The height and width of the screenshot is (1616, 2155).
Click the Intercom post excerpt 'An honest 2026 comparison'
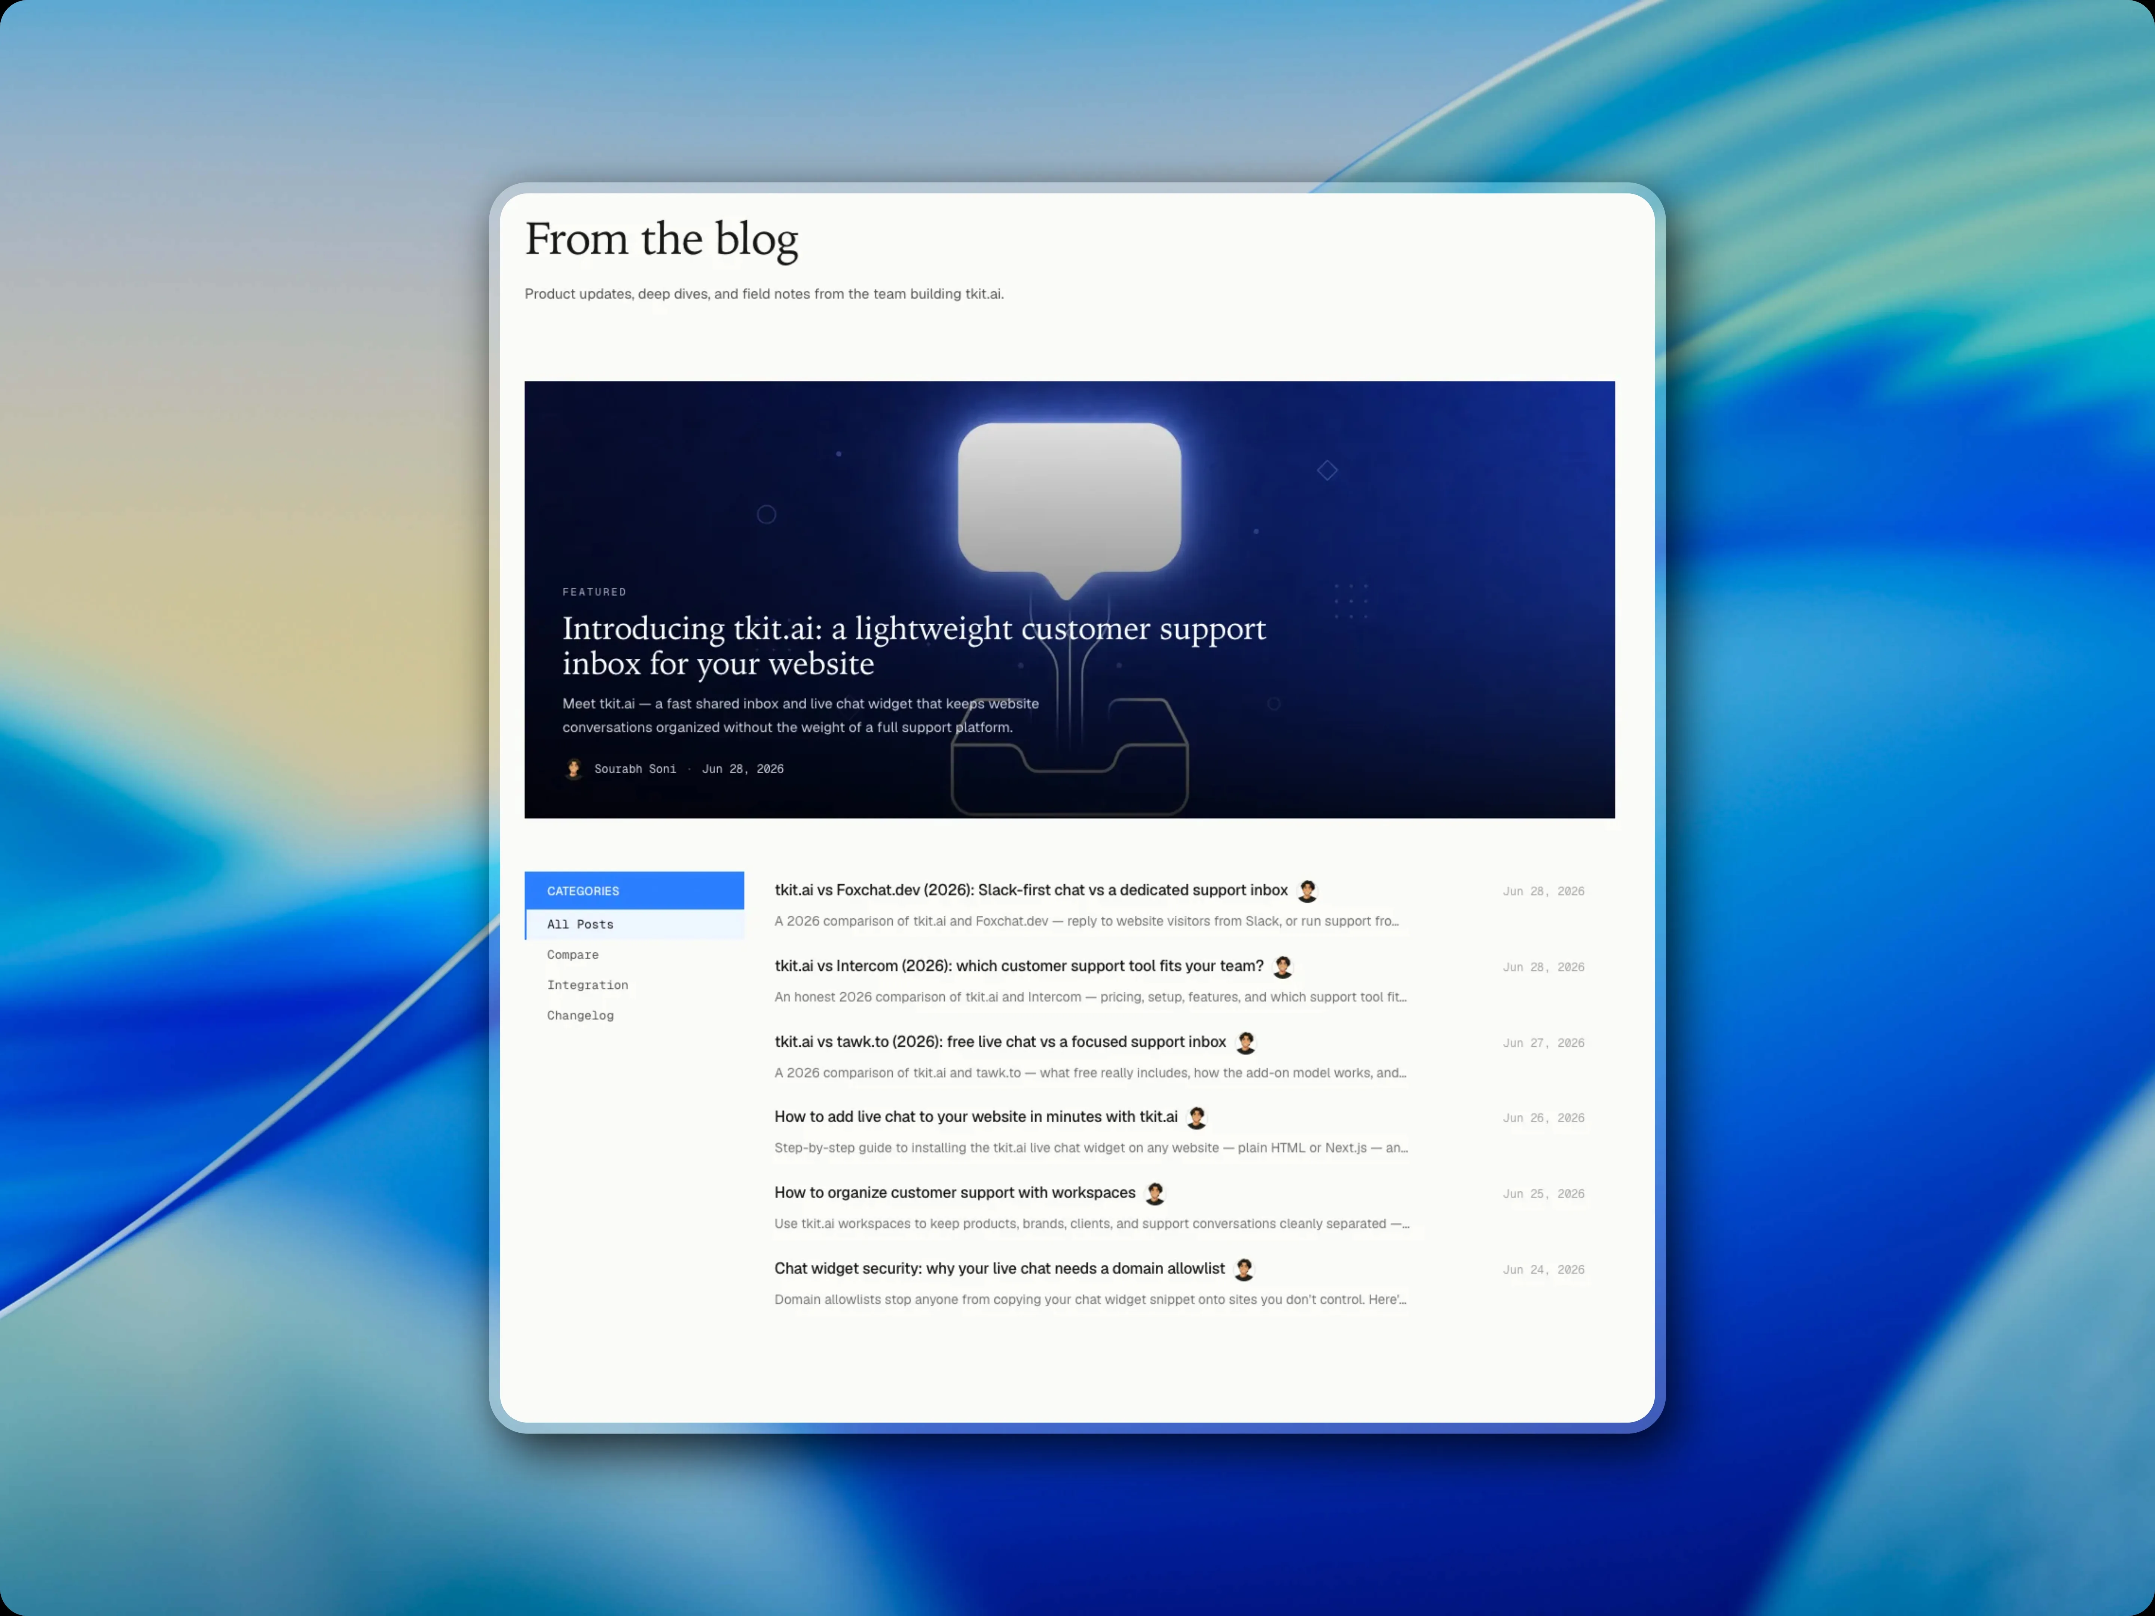click(x=1090, y=997)
